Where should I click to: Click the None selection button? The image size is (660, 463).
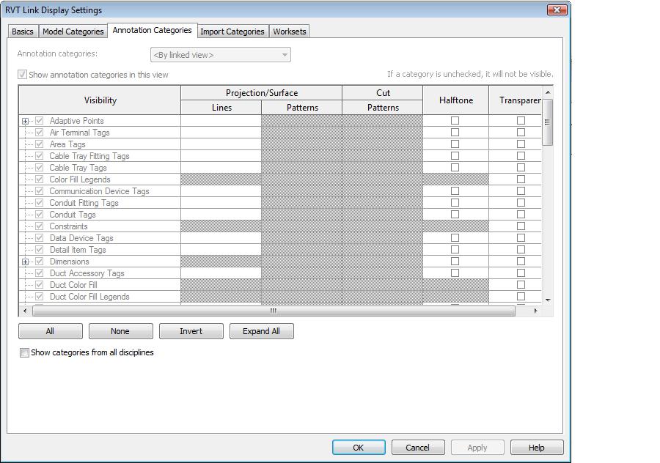click(120, 331)
